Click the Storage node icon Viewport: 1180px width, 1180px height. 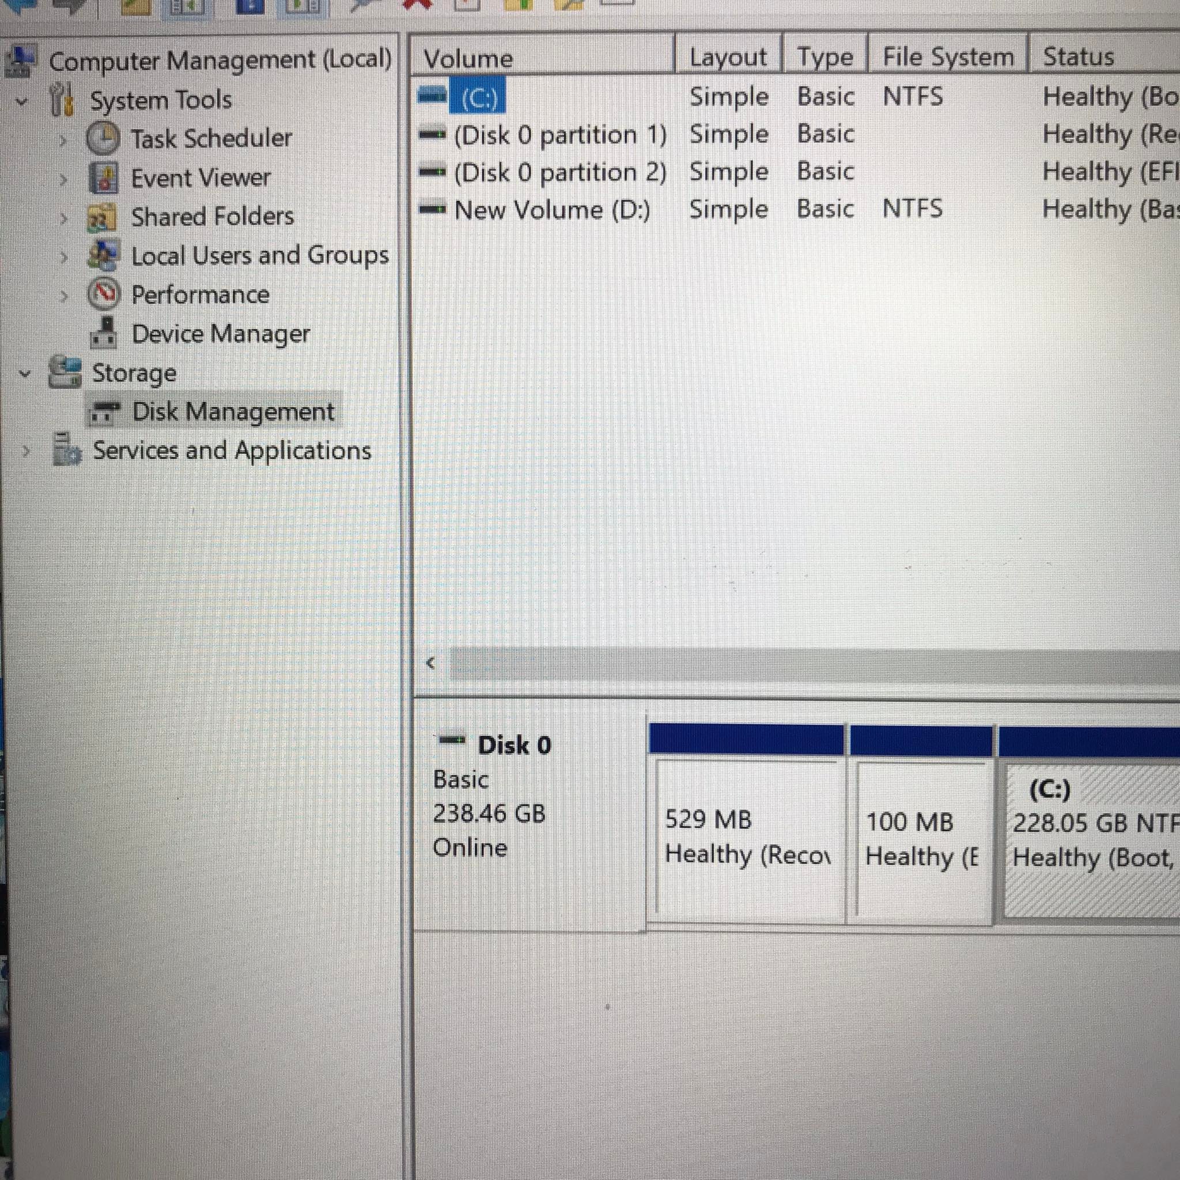65,373
